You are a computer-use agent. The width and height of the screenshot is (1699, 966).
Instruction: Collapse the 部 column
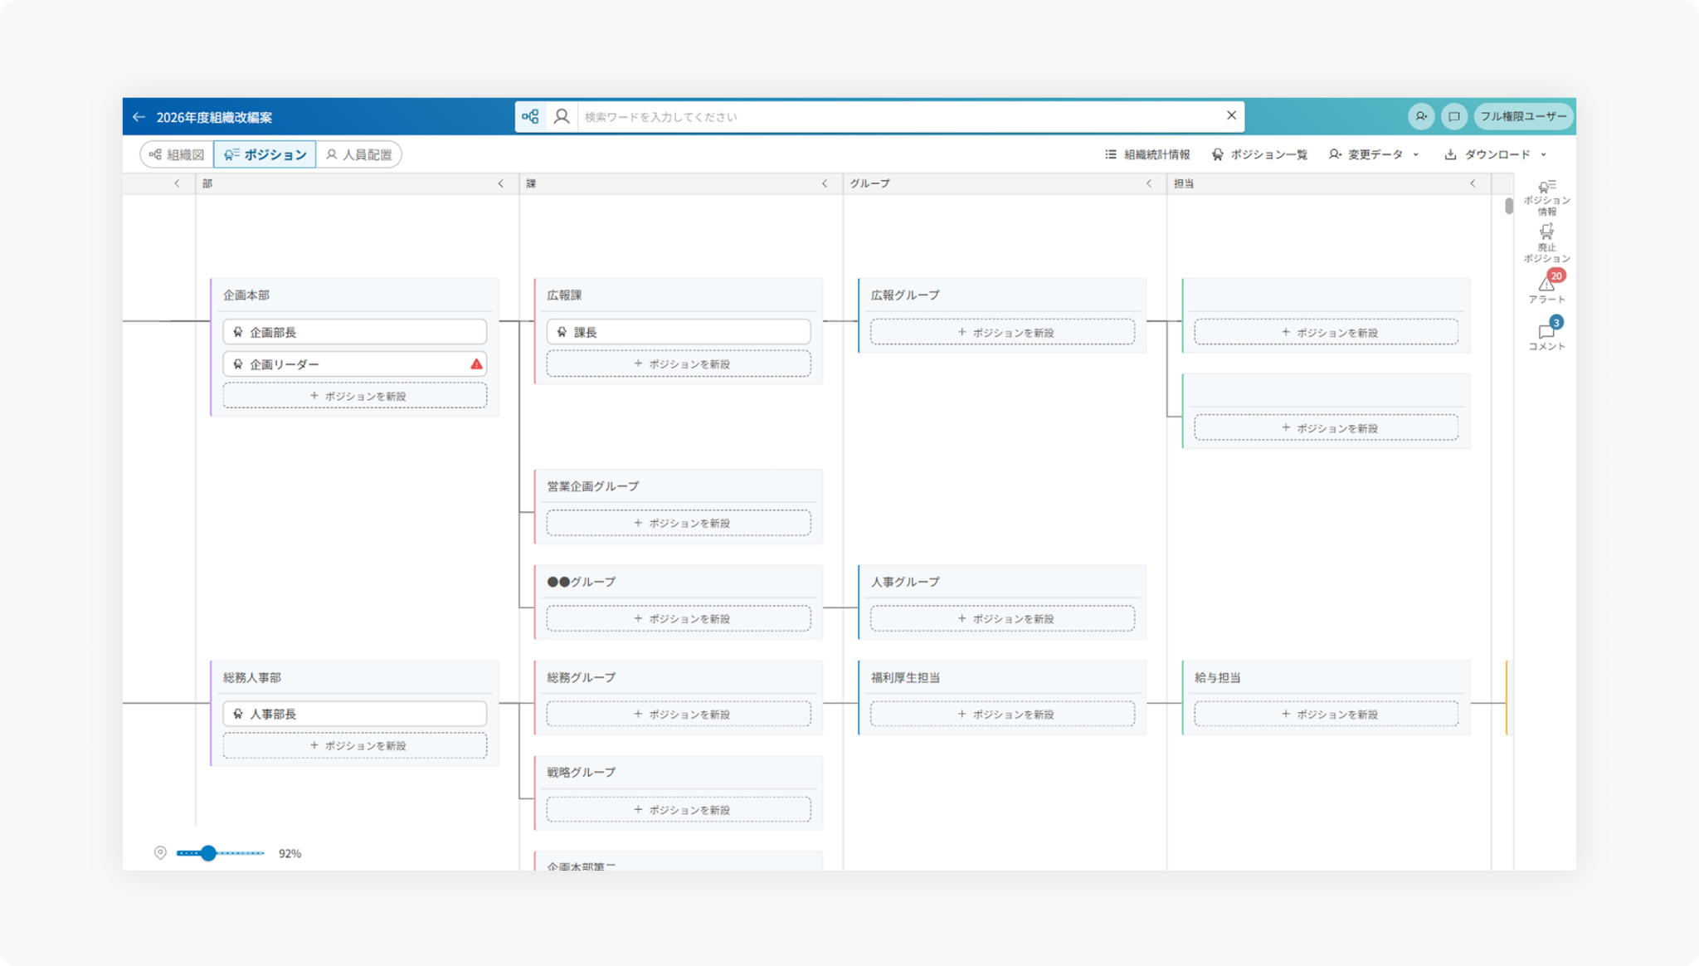500,183
